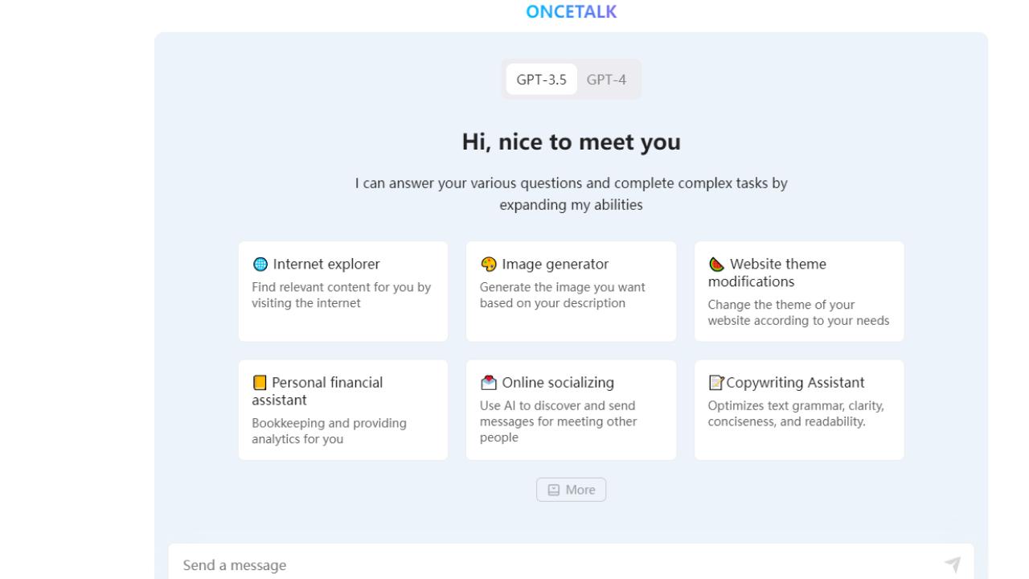Choose the Copywriting Assistant card
The width and height of the screenshot is (1029, 579).
coord(799,410)
